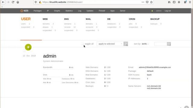The height and width of the screenshot is (108, 193).
Task: Apply bulk action with arrow button
Action: tap(126, 44)
